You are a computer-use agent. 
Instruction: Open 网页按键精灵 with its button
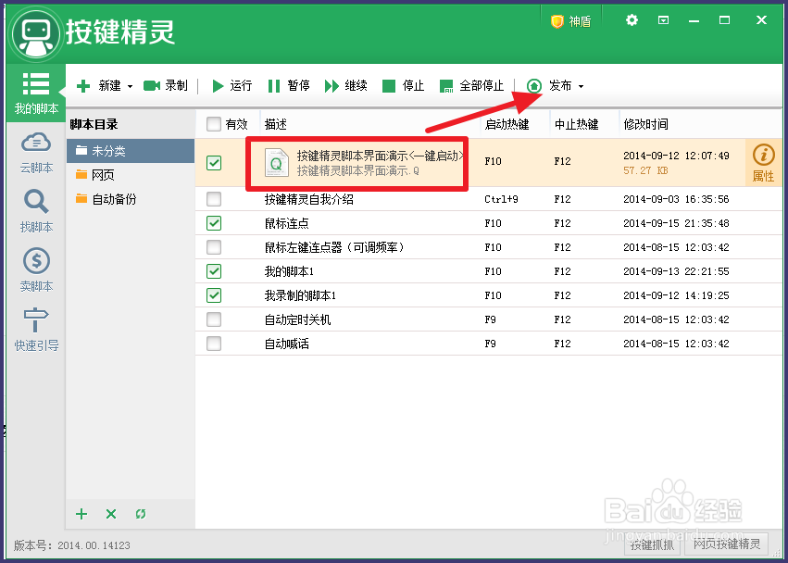click(726, 545)
